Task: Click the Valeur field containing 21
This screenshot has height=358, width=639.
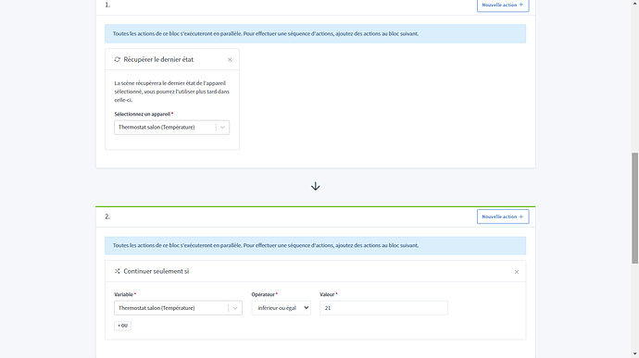Action: 384,308
